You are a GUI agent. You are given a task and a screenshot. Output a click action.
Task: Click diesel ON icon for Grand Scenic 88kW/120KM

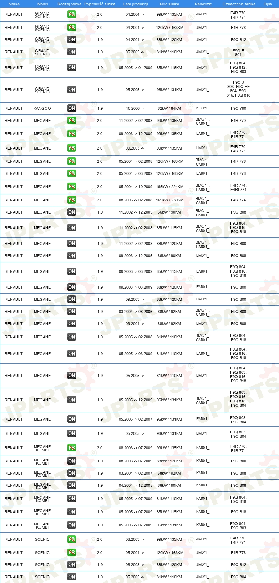click(72, 40)
